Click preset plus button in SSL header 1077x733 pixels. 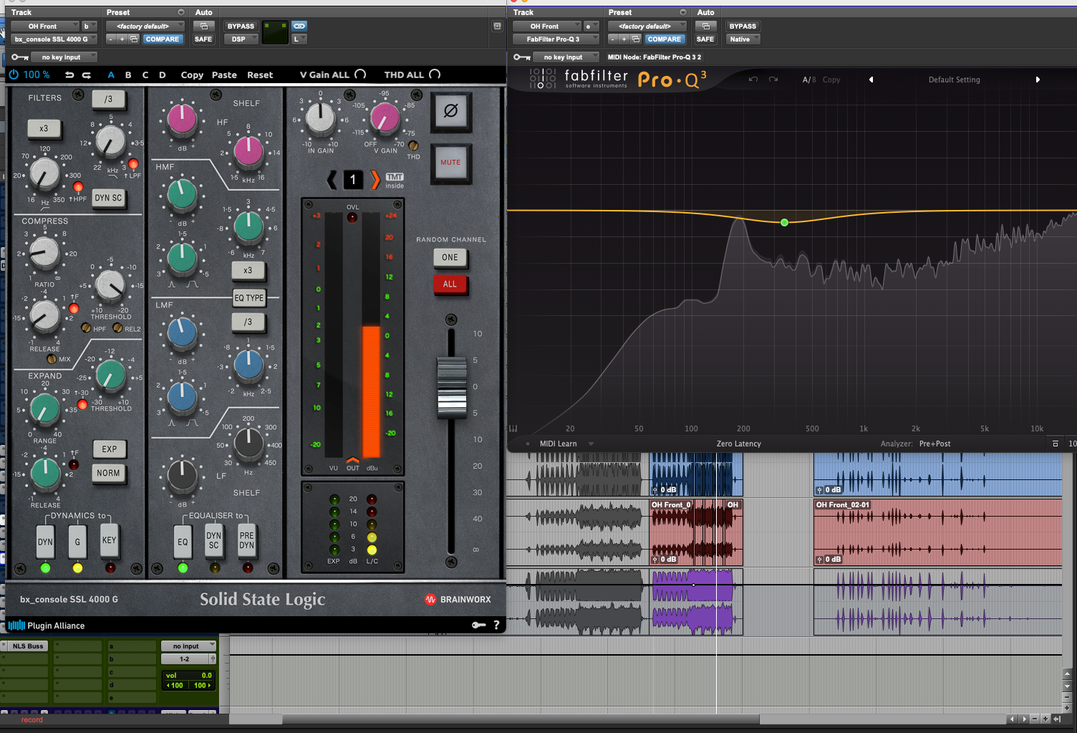tap(122, 39)
